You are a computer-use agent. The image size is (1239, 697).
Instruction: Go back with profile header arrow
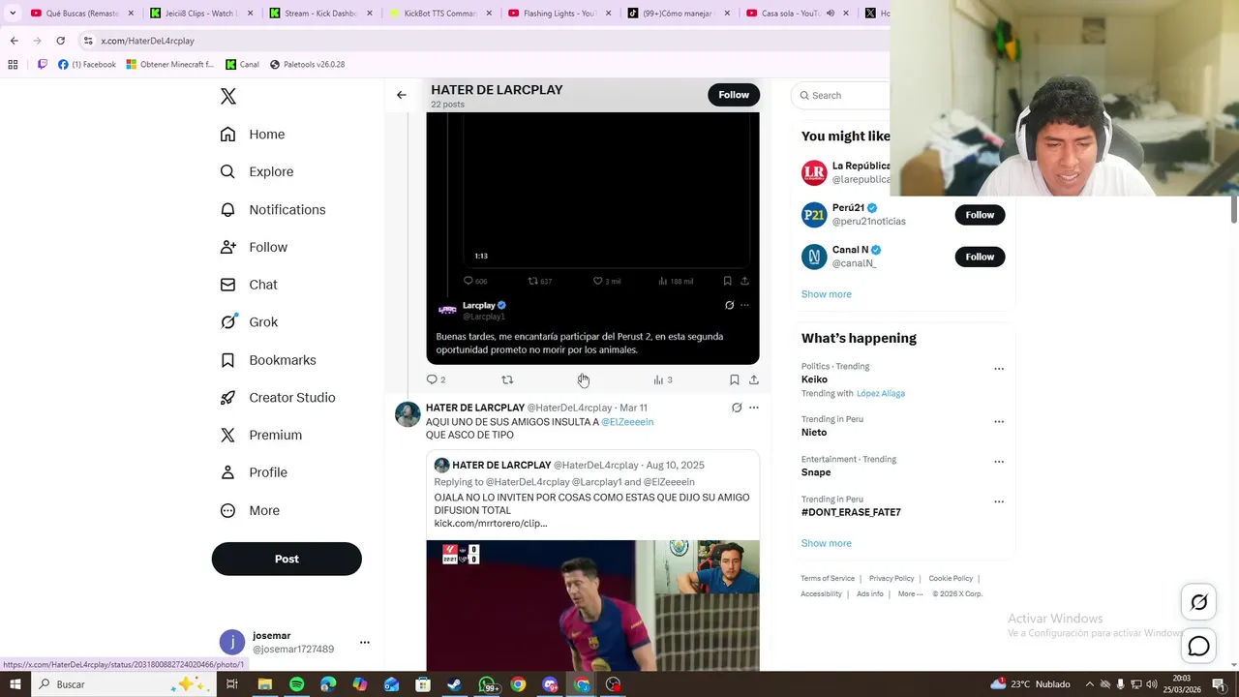(402, 95)
